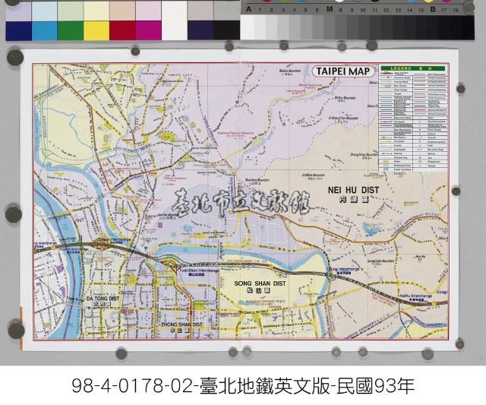
Task: Click the Chinese characters under 'SONG SHAN DIST'
Action: coord(258,290)
